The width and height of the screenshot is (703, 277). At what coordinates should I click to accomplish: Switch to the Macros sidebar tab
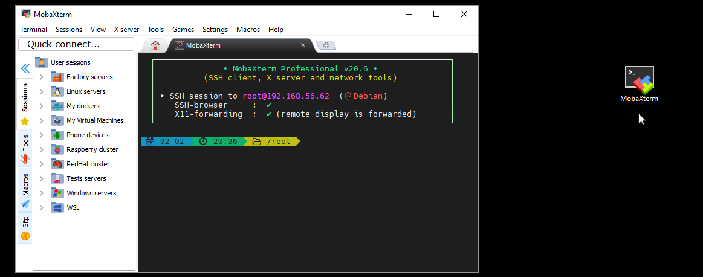coord(25,190)
